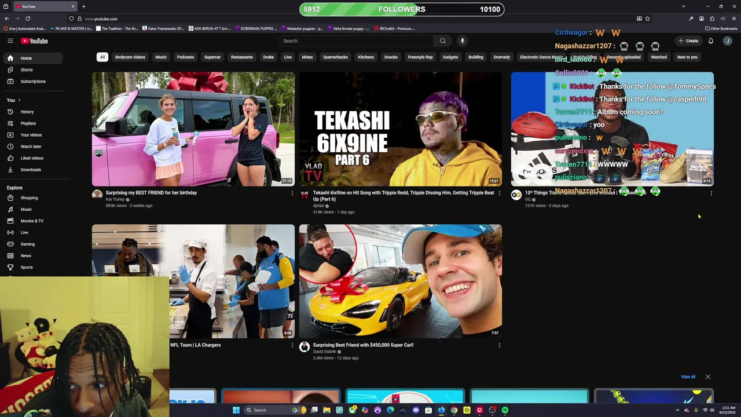Open the Firefox application menu
The height and width of the screenshot is (417, 741).
click(x=733, y=19)
